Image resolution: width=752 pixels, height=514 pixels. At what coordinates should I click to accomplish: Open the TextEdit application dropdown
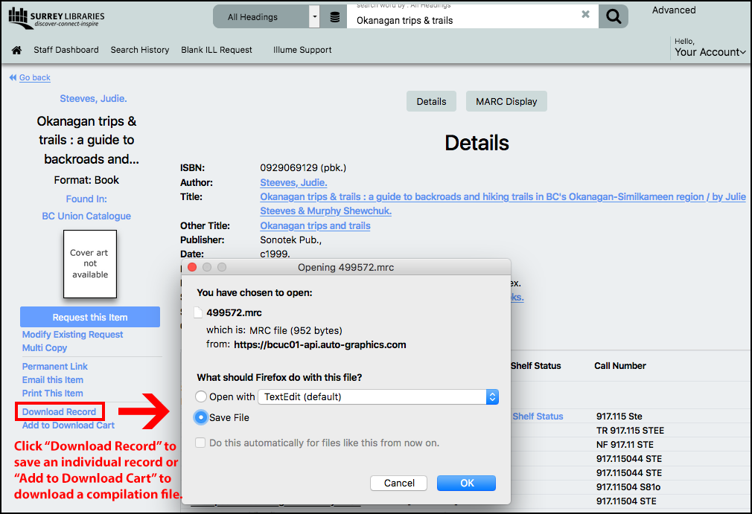click(x=377, y=397)
